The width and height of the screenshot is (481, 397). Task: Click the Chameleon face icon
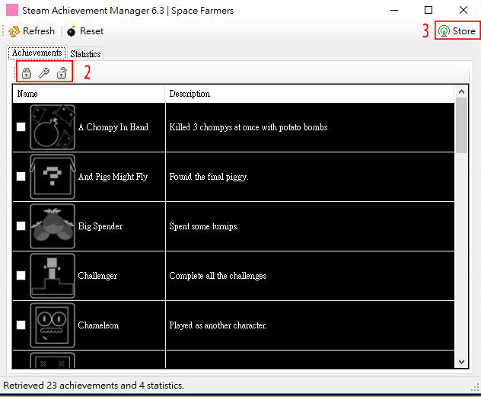(x=53, y=325)
